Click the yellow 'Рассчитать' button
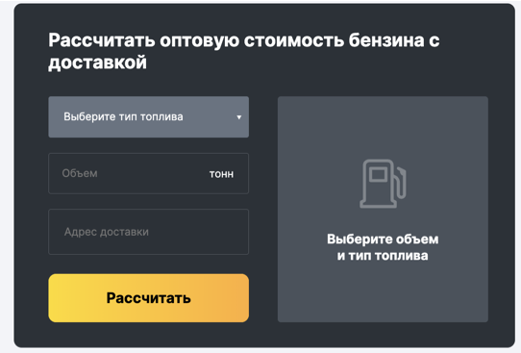This screenshot has height=353, width=521. click(x=149, y=298)
